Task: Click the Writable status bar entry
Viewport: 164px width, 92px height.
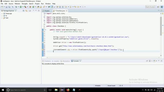Action: pyautogui.click(x=98, y=86)
